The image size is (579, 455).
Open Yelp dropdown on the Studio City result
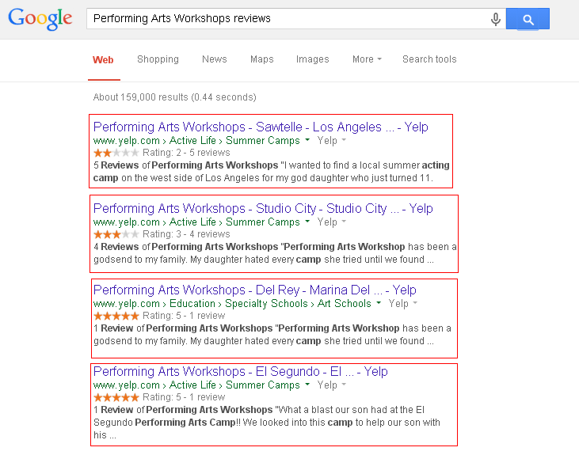pyautogui.click(x=333, y=222)
